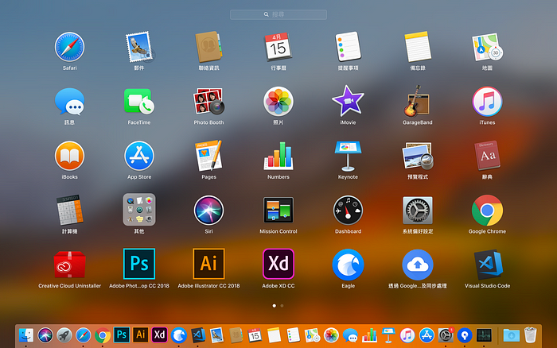Open Keynote from the Dock
This screenshot has width=557, height=348.
coord(388,335)
